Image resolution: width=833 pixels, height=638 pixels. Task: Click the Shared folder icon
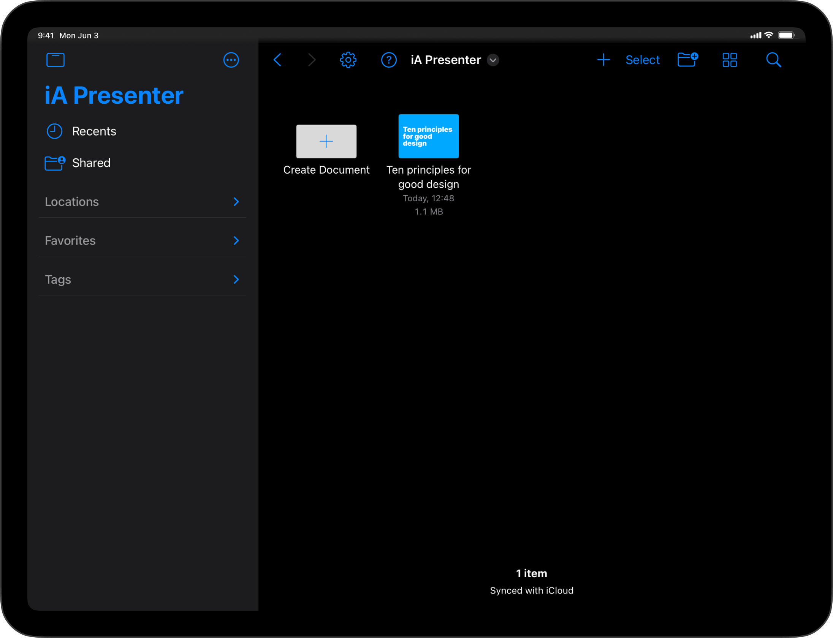pyautogui.click(x=54, y=163)
